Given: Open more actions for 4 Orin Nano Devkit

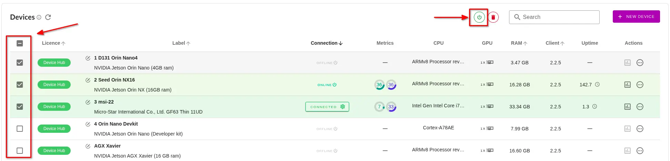Looking at the screenshot, I should [x=640, y=129].
